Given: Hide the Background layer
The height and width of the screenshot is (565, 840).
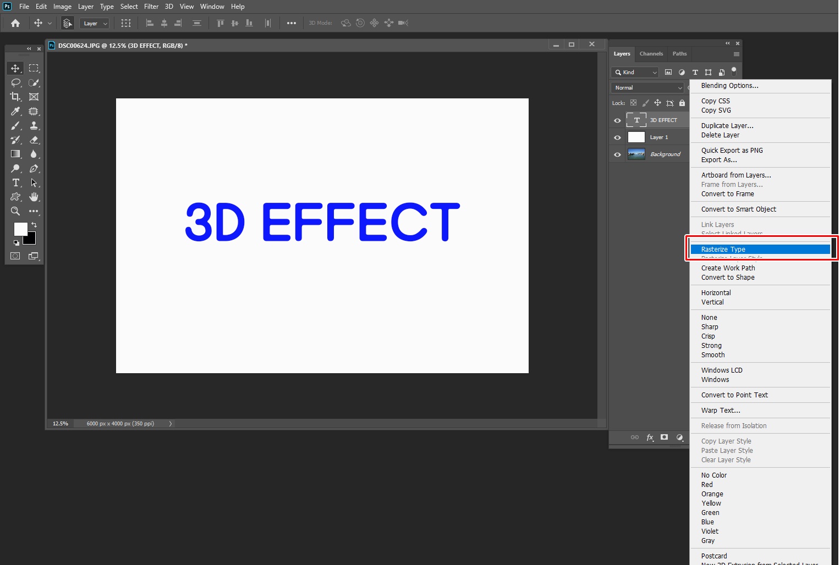Looking at the screenshot, I should pos(617,154).
